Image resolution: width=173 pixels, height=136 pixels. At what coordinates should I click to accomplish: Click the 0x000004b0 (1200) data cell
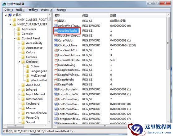point(123,45)
